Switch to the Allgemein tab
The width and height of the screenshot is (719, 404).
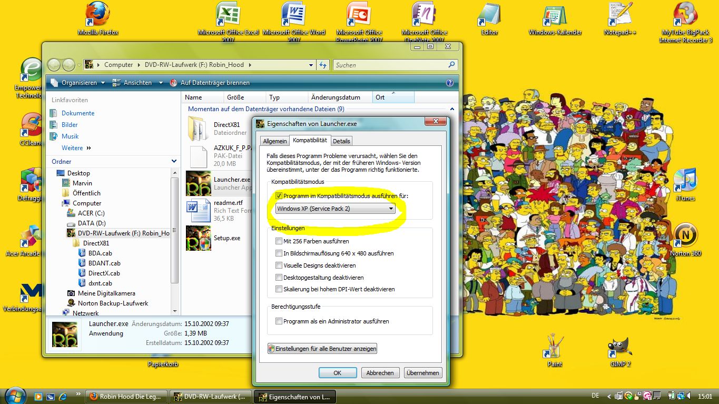(x=275, y=141)
